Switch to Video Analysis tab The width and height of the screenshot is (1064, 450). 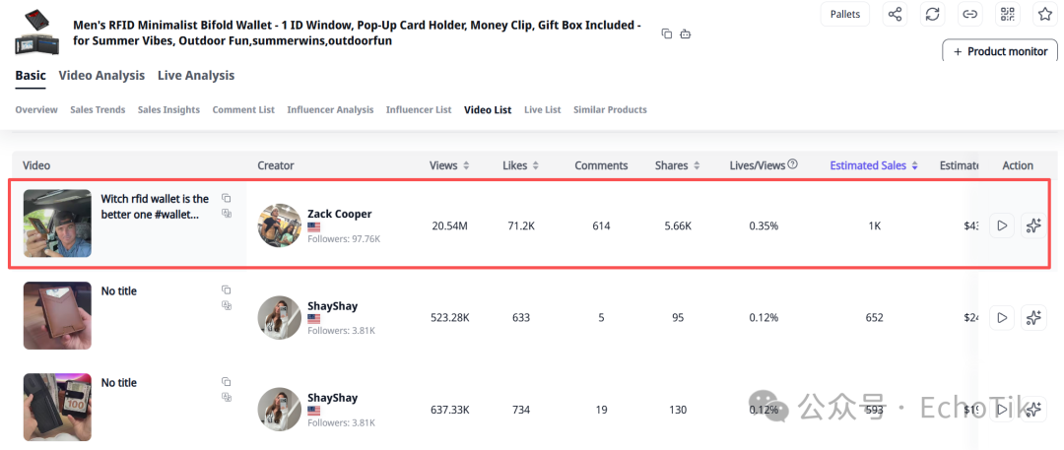click(x=101, y=76)
